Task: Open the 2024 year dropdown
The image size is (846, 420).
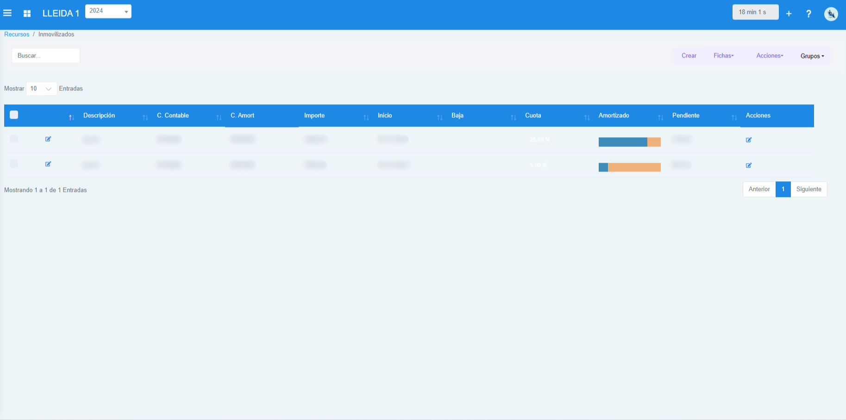Action: point(108,11)
